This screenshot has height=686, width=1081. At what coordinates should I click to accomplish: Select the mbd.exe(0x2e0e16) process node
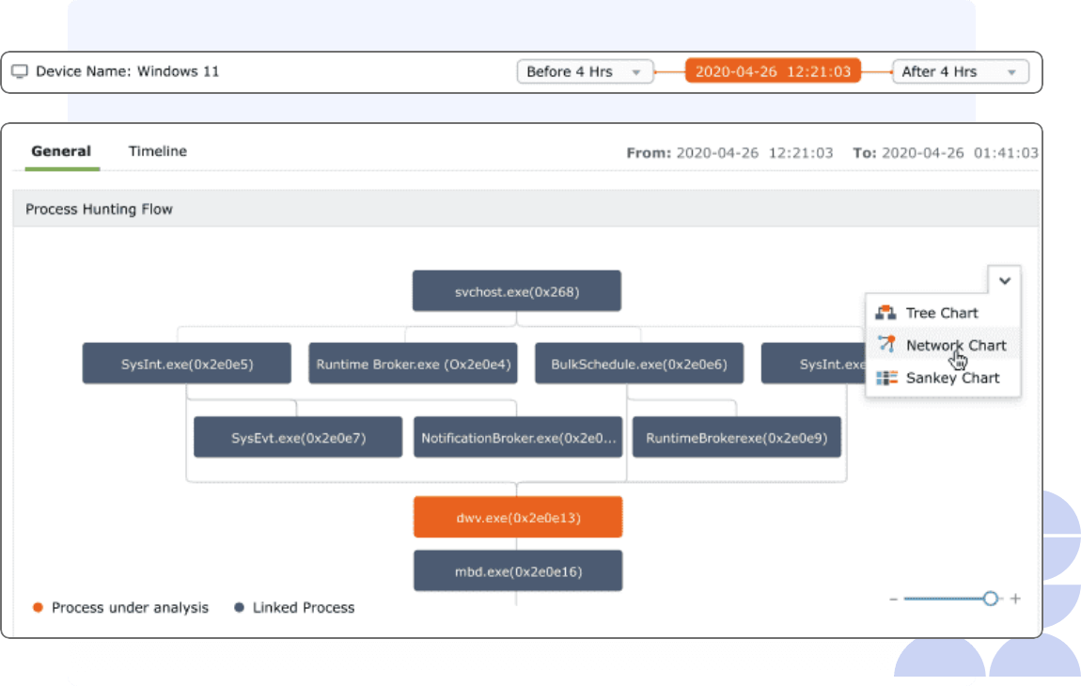point(517,570)
